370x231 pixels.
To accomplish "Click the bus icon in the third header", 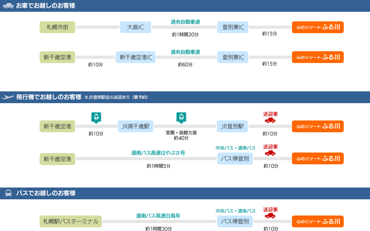I will tap(9, 193).
